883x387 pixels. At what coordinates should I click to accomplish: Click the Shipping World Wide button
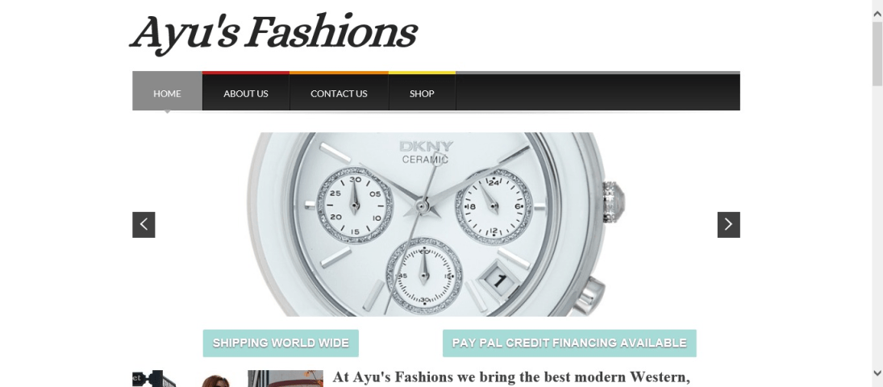click(x=281, y=343)
